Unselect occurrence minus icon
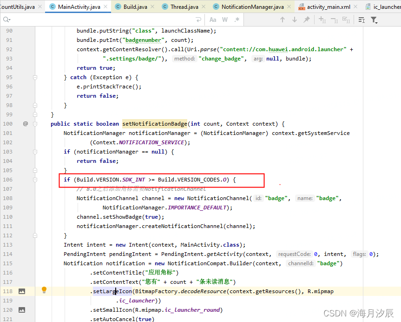 [x=334, y=20]
